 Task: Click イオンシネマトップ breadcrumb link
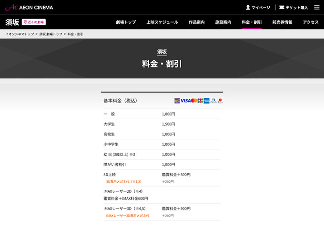pos(19,34)
